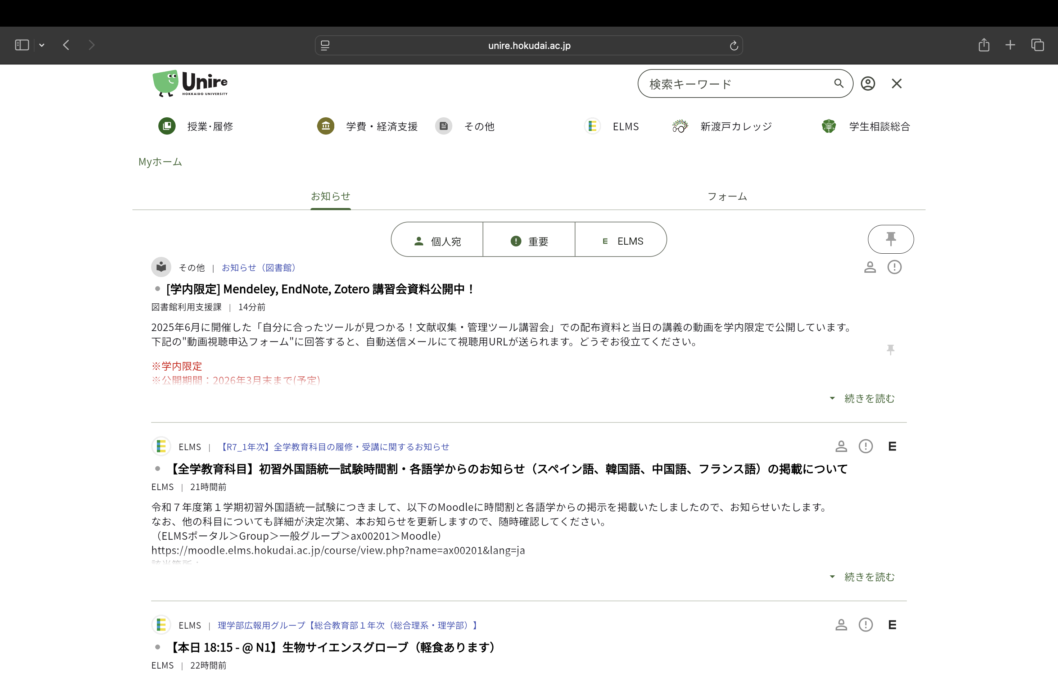Show the Safari sidebar
The height and width of the screenshot is (688, 1058).
[x=22, y=45]
